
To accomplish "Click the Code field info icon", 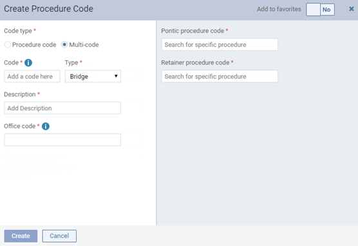I will (x=28, y=63).
